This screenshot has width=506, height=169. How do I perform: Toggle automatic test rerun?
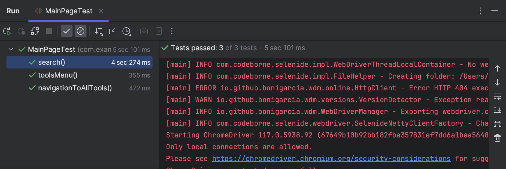[35, 31]
